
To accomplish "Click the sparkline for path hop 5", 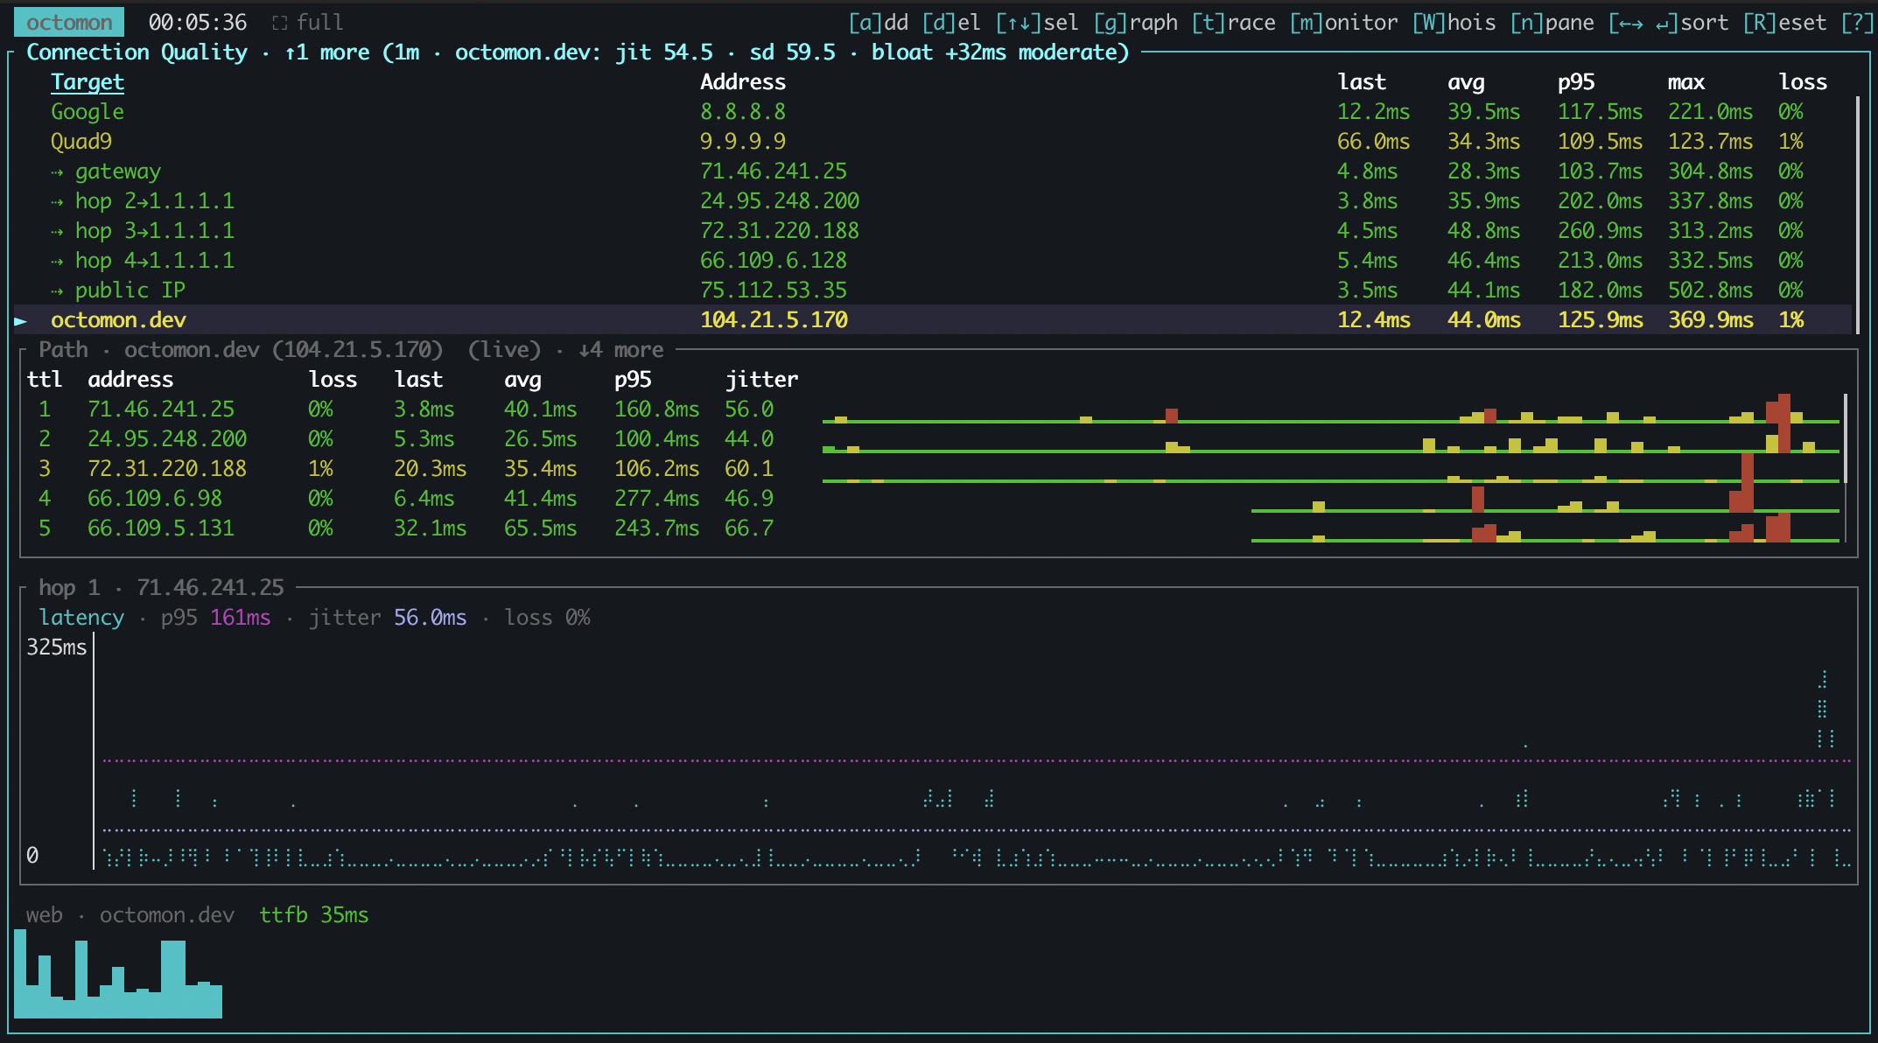I will pos(1545,528).
